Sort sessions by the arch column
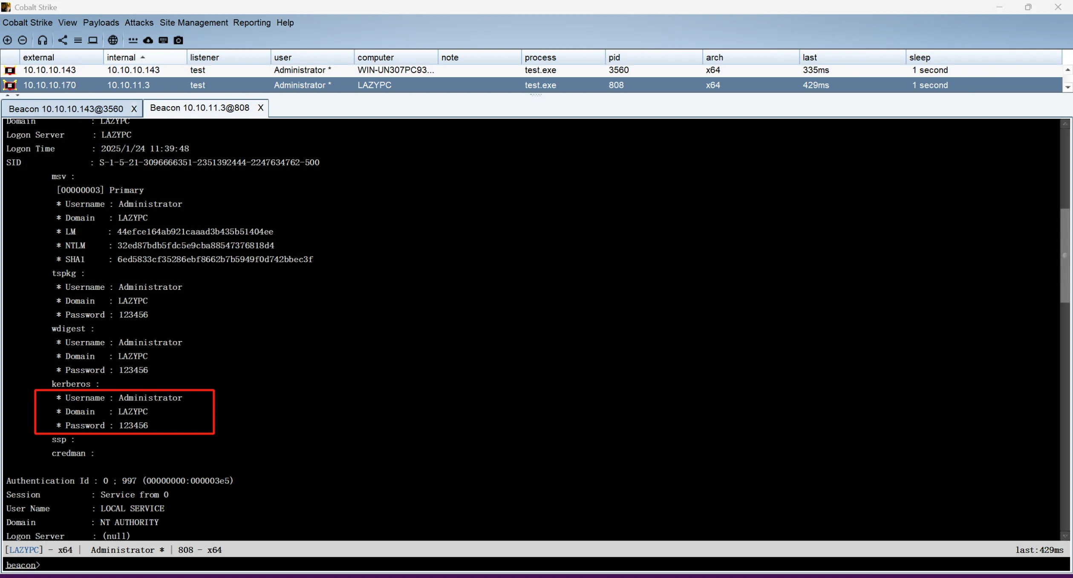 pyautogui.click(x=751, y=58)
